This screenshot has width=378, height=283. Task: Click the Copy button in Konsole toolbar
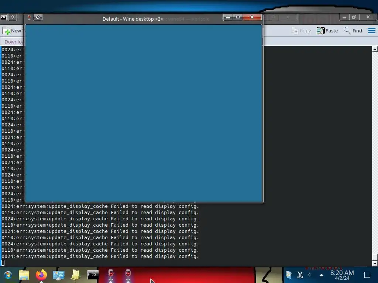click(301, 31)
